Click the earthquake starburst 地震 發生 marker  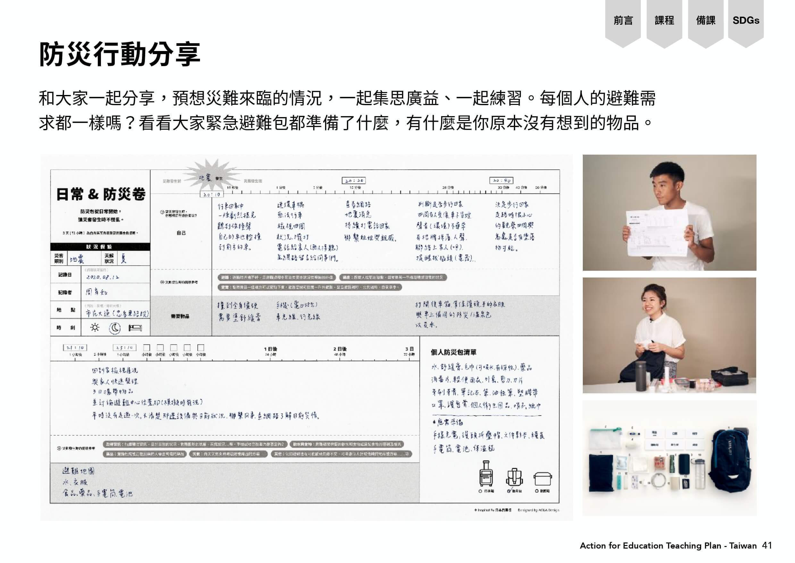[x=211, y=175]
